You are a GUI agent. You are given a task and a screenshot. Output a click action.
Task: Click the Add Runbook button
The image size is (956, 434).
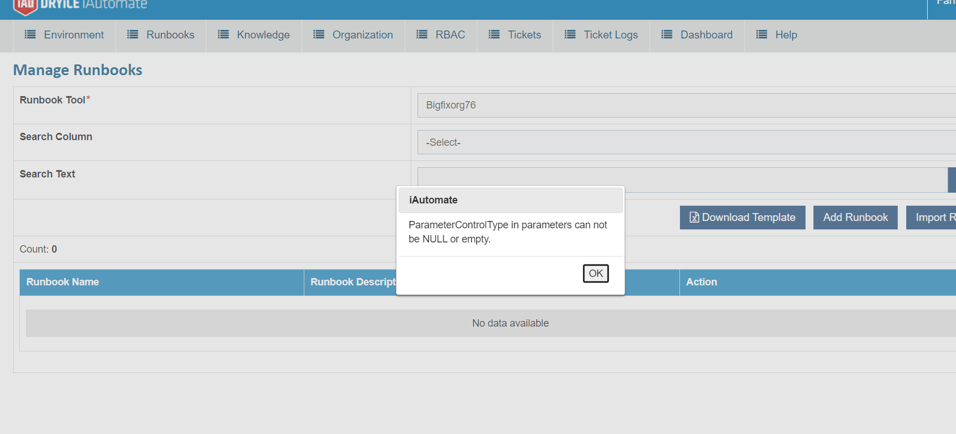855,218
